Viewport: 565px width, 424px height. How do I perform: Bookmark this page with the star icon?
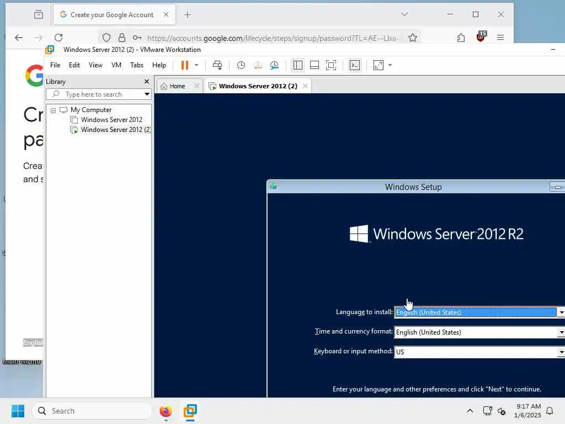point(413,38)
